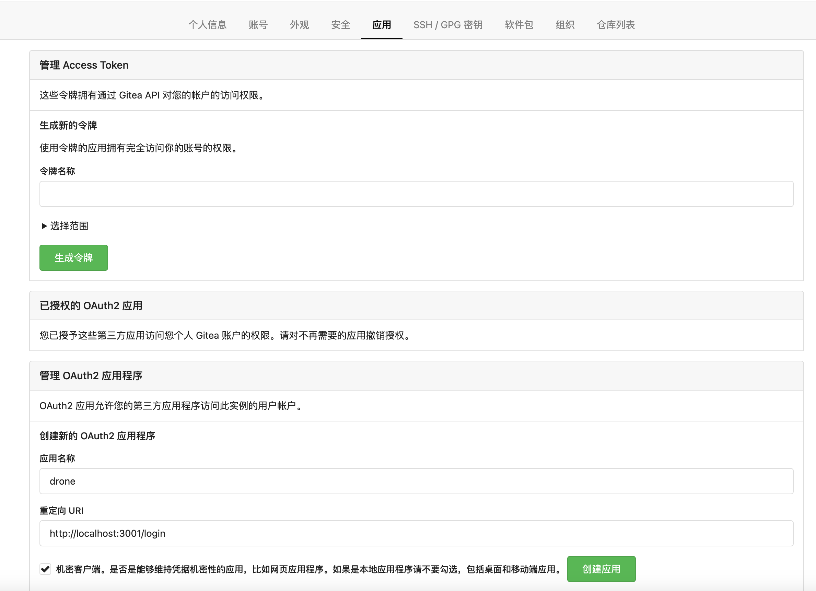Expand the 选择范围 disclosure triangle

coord(44,226)
